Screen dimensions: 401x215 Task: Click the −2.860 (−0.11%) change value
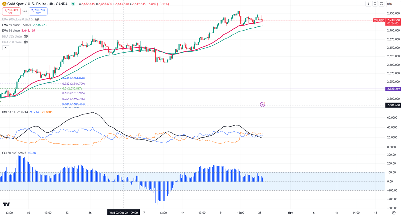click(158, 4)
